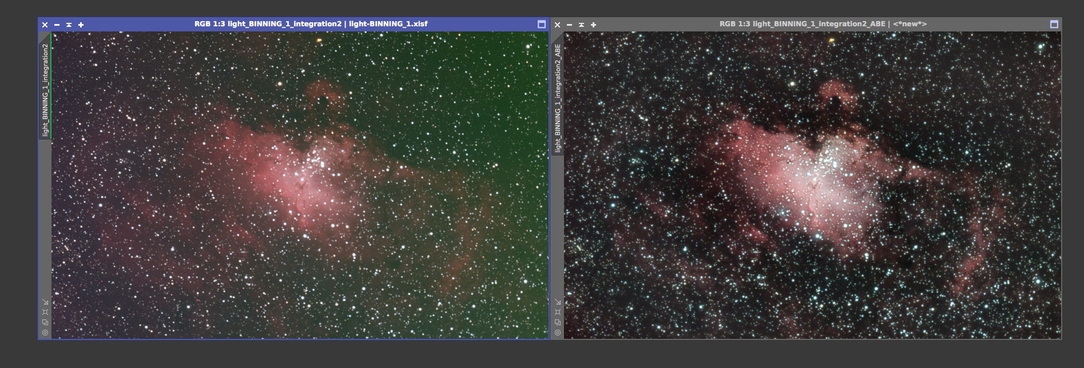This screenshot has height=368, width=1084.
Task: Iconize the light_BINNING_1_integration2 window
Action: click(57, 25)
